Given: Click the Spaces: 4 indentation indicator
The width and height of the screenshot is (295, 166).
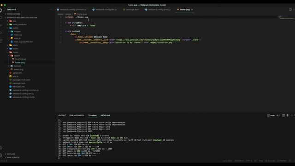Looking at the screenshot, I should click(x=239, y=161).
